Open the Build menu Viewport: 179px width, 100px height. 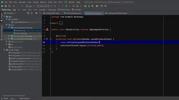point(50,2)
